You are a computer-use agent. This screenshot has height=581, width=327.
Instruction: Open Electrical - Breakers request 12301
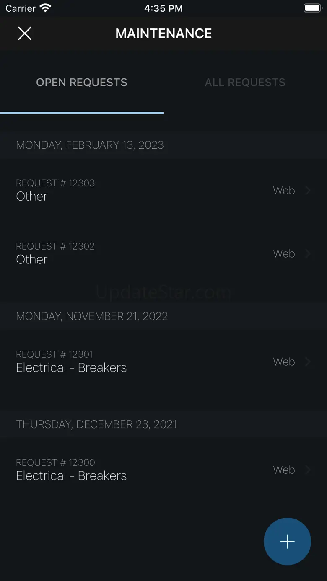coord(71,367)
